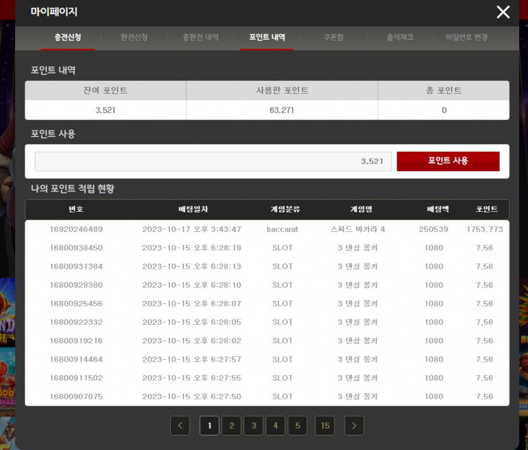
Task: Select row number 16800914464
Action: click(76, 359)
